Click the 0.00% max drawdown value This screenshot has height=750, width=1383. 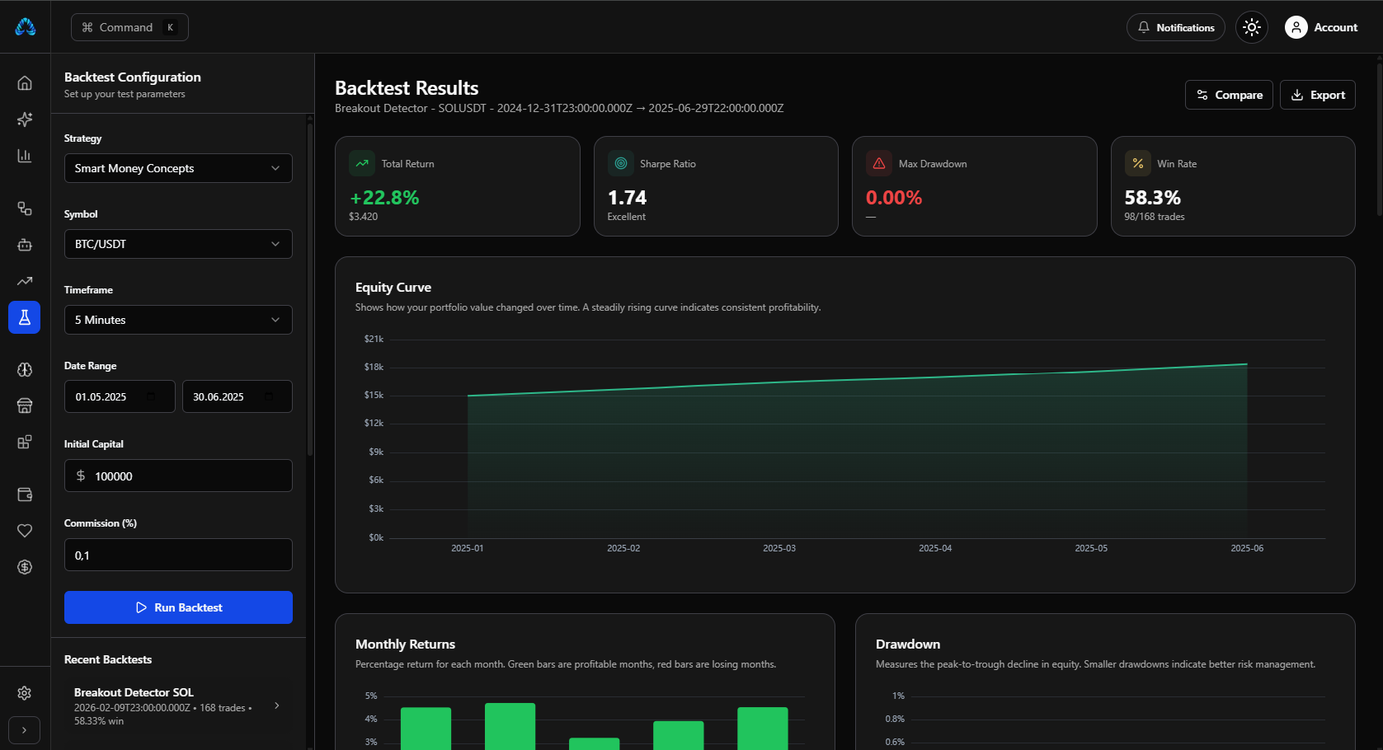[x=894, y=198]
